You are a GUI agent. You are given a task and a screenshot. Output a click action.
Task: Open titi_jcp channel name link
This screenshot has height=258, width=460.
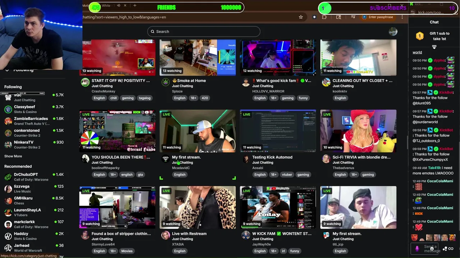pyautogui.click(x=338, y=244)
